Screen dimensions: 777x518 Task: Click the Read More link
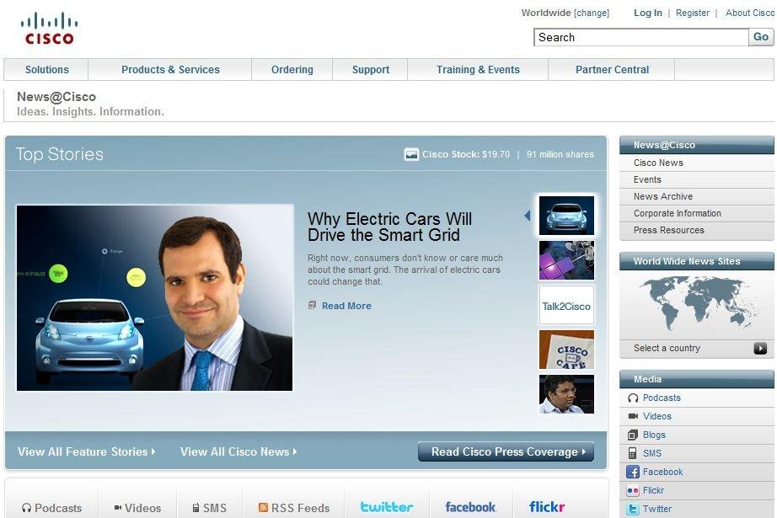click(x=346, y=306)
